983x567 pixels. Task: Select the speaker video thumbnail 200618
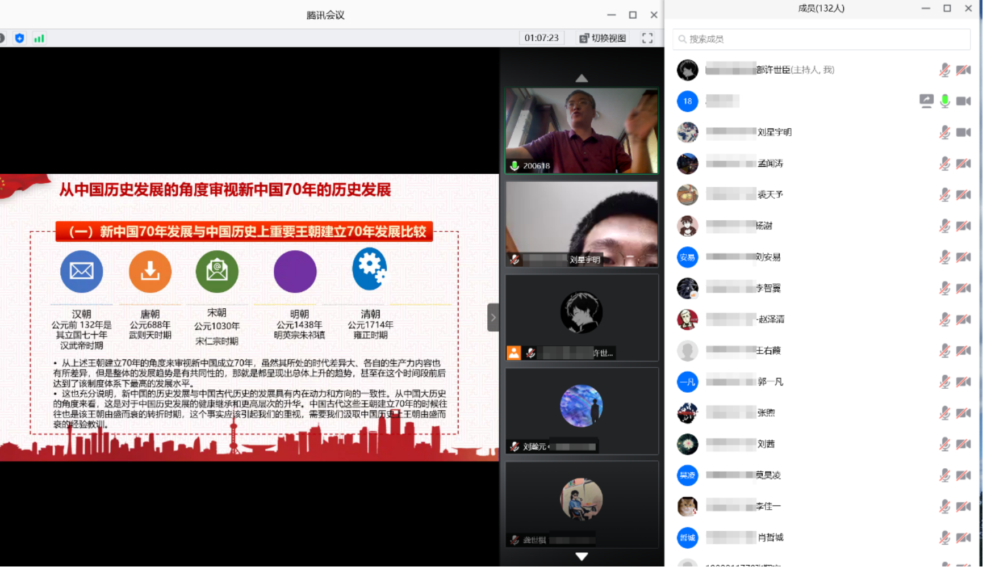[582, 131]
